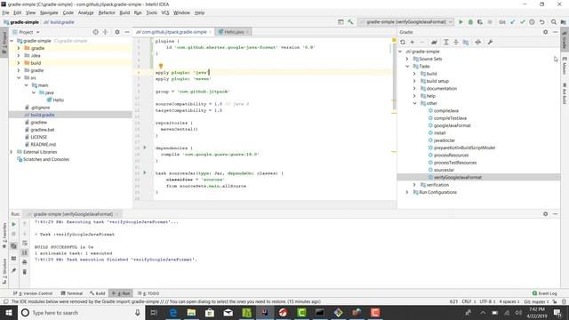569x320 pixels.
Task: Select the googleJavaFormat Gradle task
Action: 453,125
